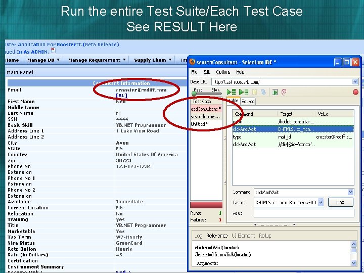
Task: Open the Manage DB menu dropdown
Action: (43, 60)
